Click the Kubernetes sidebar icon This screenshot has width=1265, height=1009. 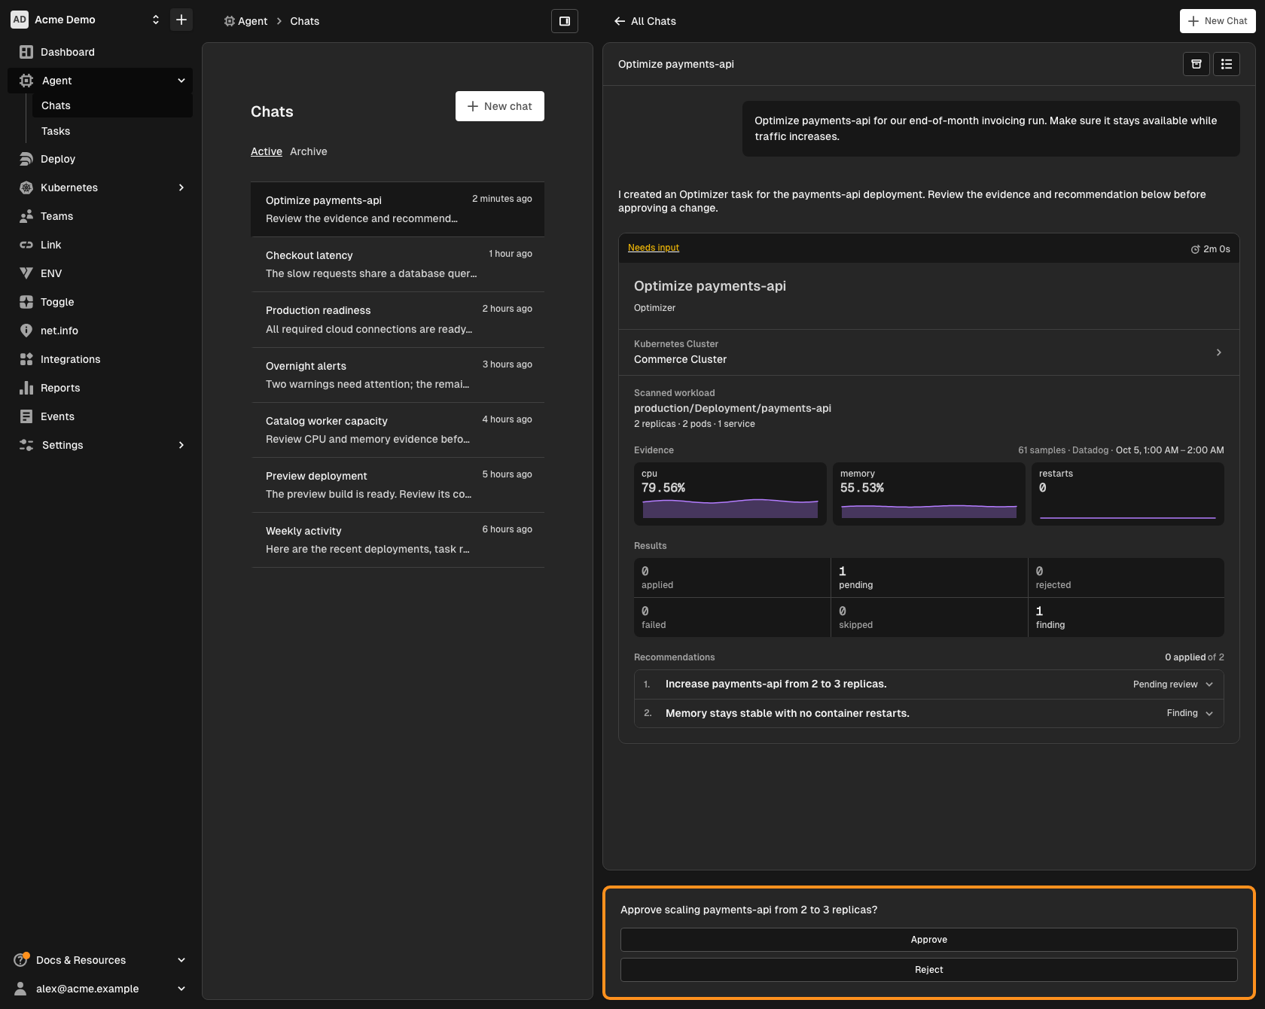(x=26, y=187)
